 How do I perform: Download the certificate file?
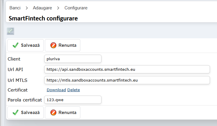coord(56,90)
